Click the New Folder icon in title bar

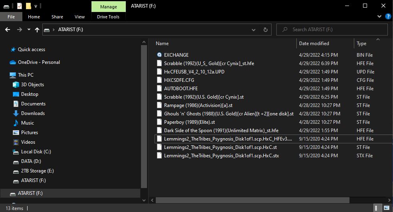(29, 6)
